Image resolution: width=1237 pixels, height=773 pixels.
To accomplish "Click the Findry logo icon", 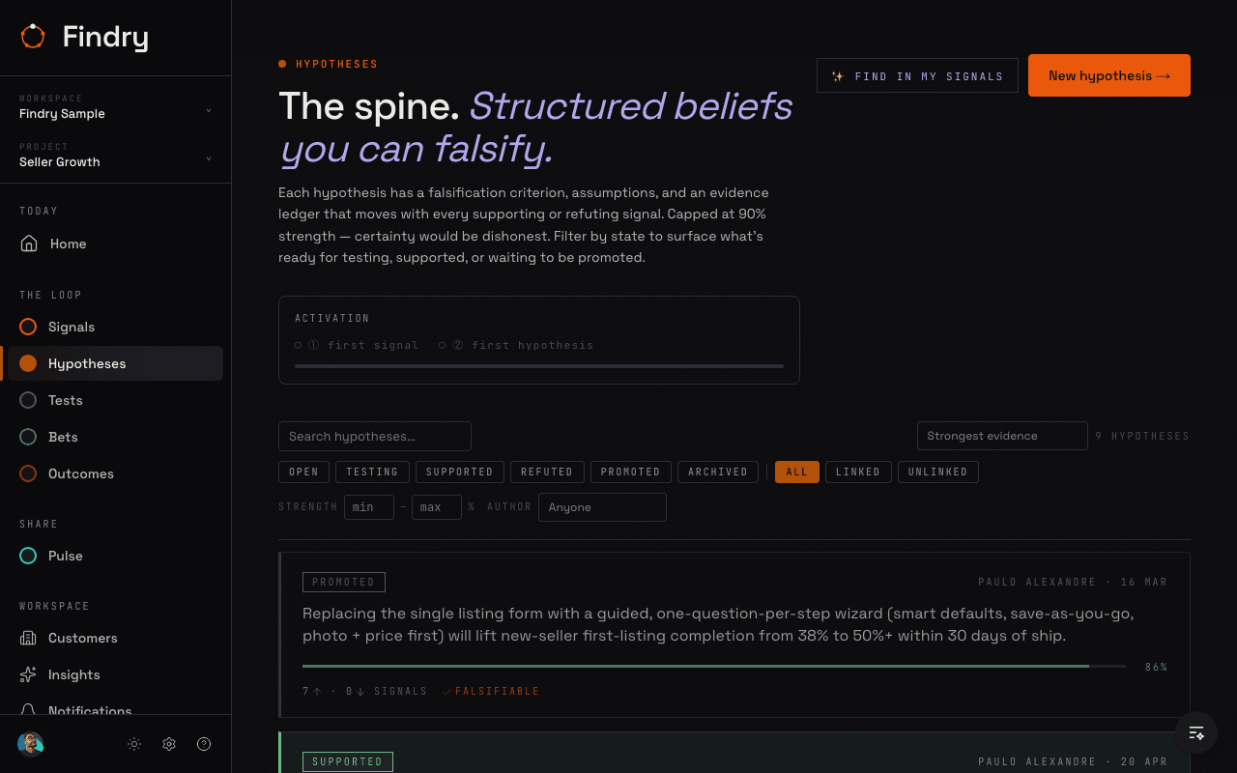I will [33, 37].
